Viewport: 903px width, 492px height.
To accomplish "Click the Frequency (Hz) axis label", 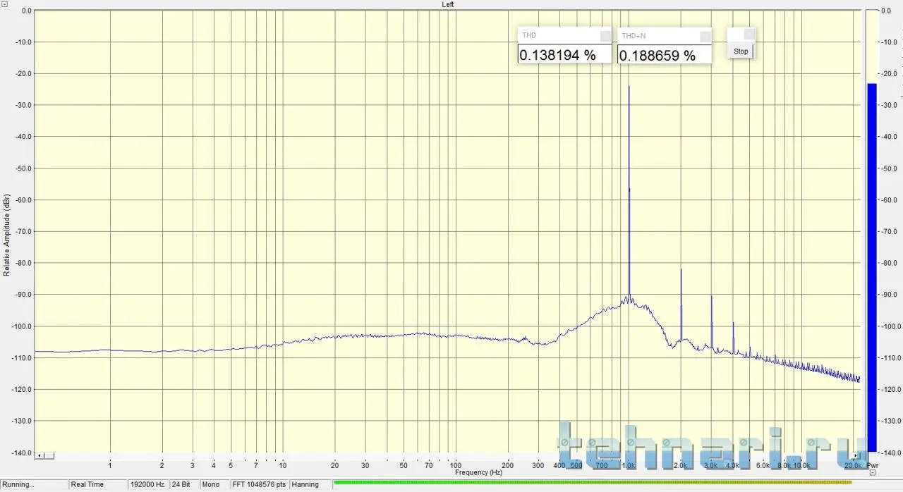I will 478,472.
